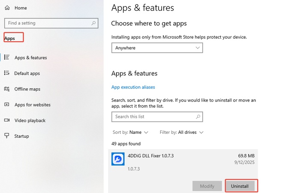
Task: Open the App execution aliases link
Action: pos(133,87)
